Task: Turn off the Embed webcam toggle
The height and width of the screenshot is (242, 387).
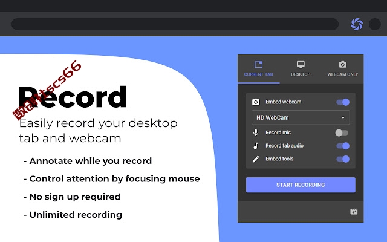Action: (343, 102)
